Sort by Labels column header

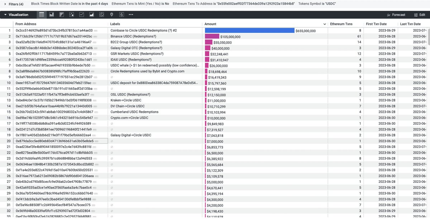[115, 24]
